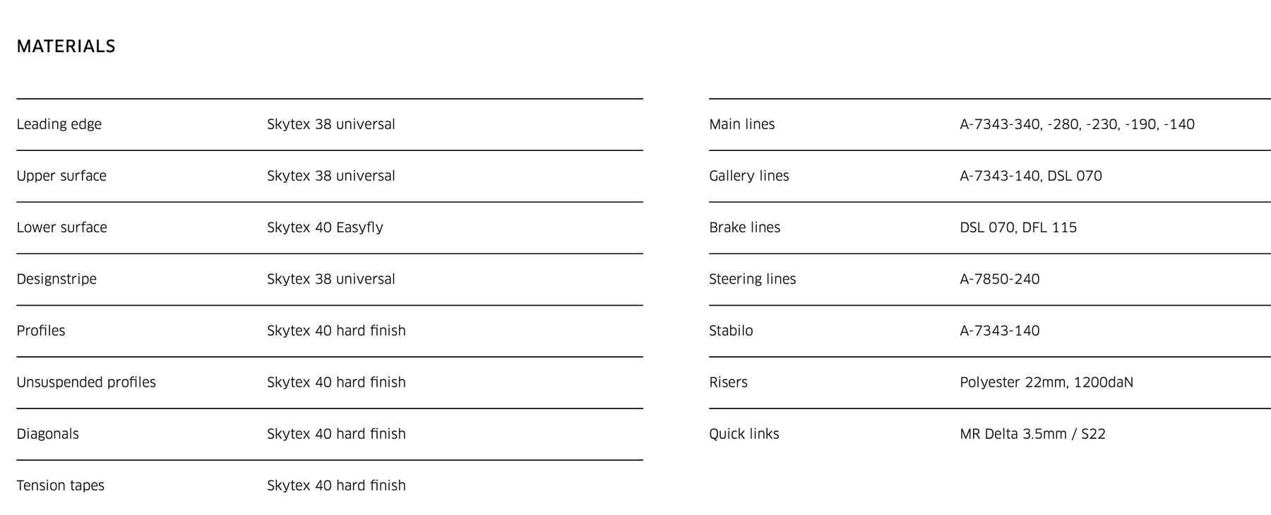Click the A-7850-240 value
1271x515 pixels.
point(1000,279)
